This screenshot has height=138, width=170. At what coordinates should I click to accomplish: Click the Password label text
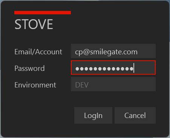coord(29,68)
